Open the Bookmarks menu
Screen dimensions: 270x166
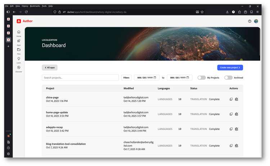[35, 6]
